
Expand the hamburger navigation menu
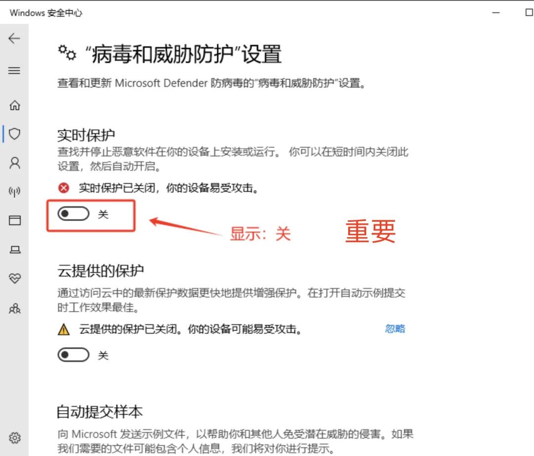[14, 71]
